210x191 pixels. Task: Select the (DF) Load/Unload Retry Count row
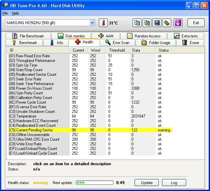[x=91, y=149]
